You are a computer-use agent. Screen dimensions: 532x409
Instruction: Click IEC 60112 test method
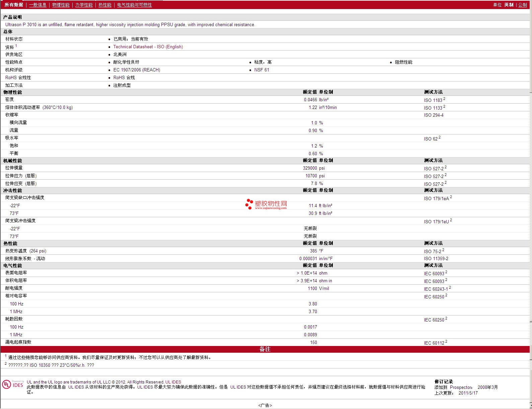pyautogui.click(x=434, y=343)
